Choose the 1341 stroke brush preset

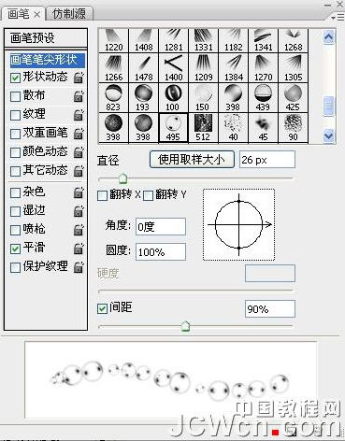(x=264, y=40)
